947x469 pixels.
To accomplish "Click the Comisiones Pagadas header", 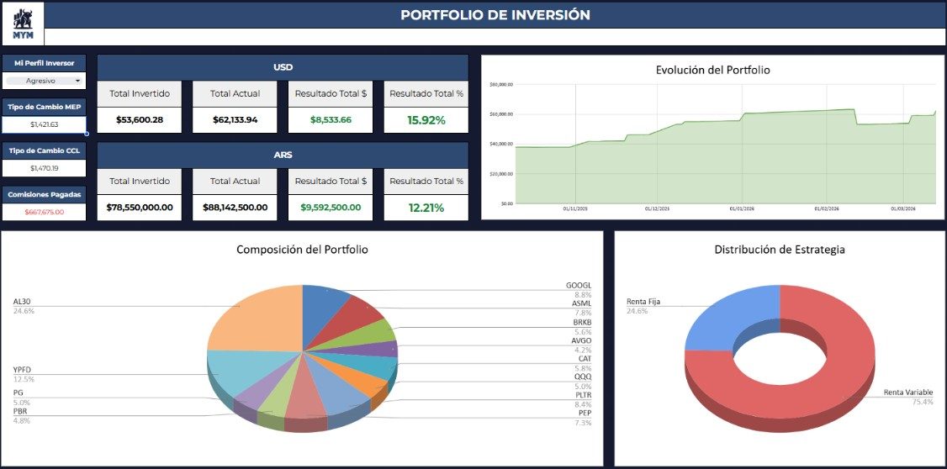I will [x=44, y=194].
